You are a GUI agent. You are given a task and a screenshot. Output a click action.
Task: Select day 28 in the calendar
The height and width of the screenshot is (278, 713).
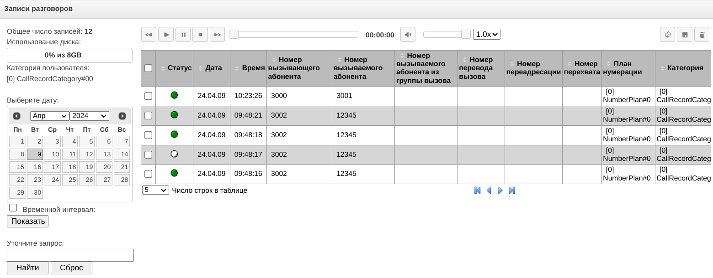(x=122, y=180)
